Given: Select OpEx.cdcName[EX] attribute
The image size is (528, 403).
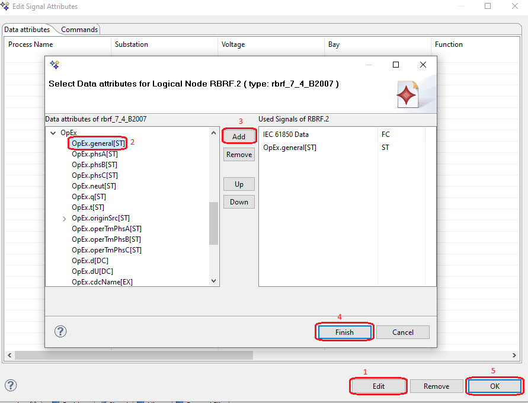Looking at the screenshot, I should point(102,282).
